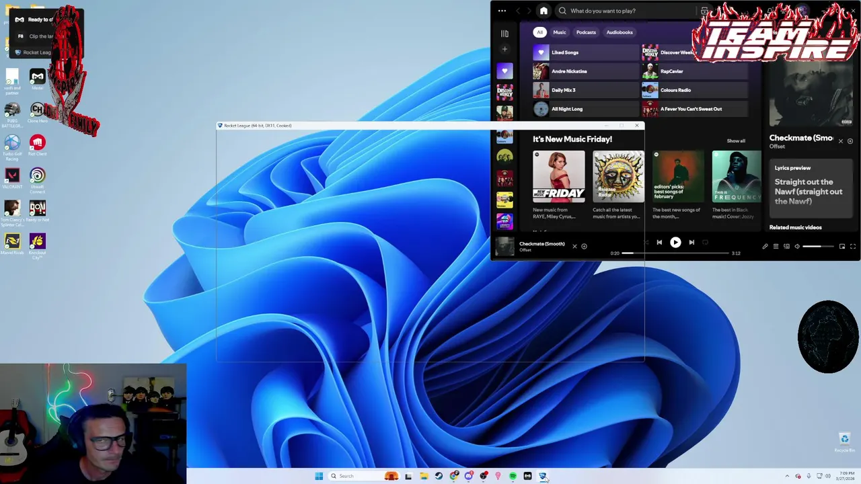Viewport: 861px width, 484px height.
Task: Skip to previous track
Action: click(x=659, y=243)
